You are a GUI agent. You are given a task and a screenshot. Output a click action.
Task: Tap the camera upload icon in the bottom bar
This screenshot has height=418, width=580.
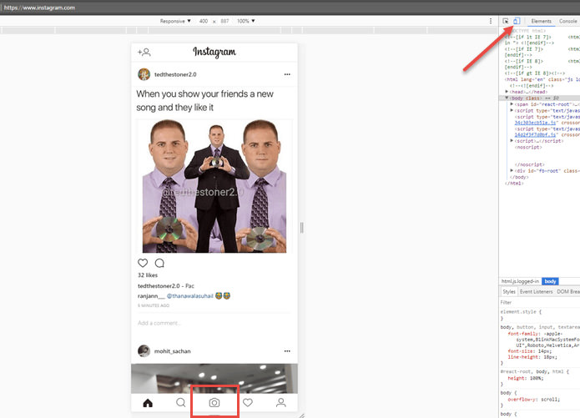(214, 402)
